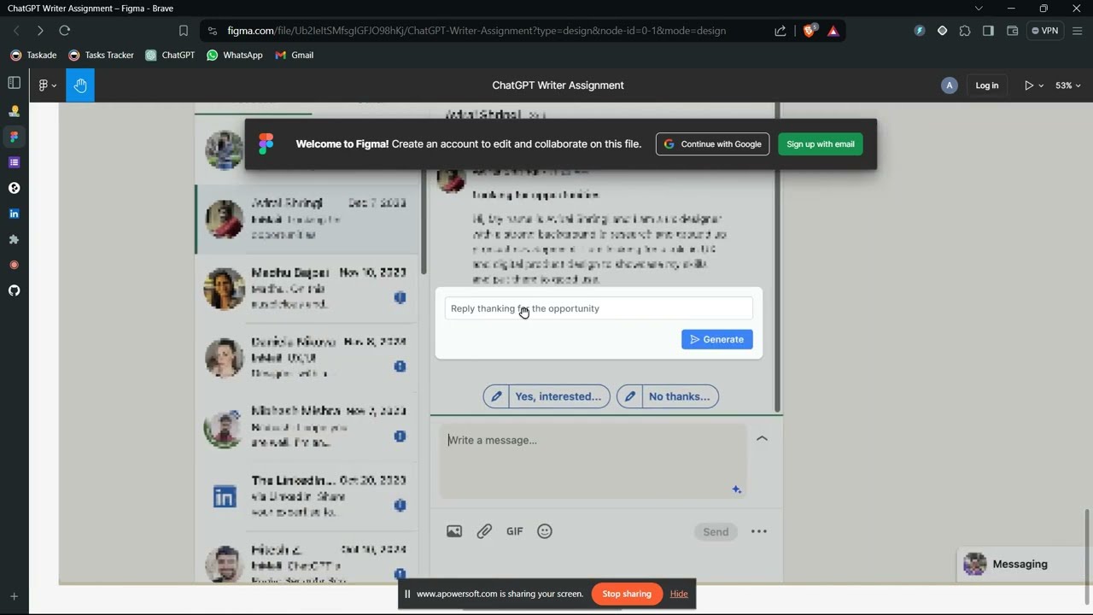Screen dimensions: 1093x615
Task: Click the Hide link in sharing bar
Action: tap(679, 594)
